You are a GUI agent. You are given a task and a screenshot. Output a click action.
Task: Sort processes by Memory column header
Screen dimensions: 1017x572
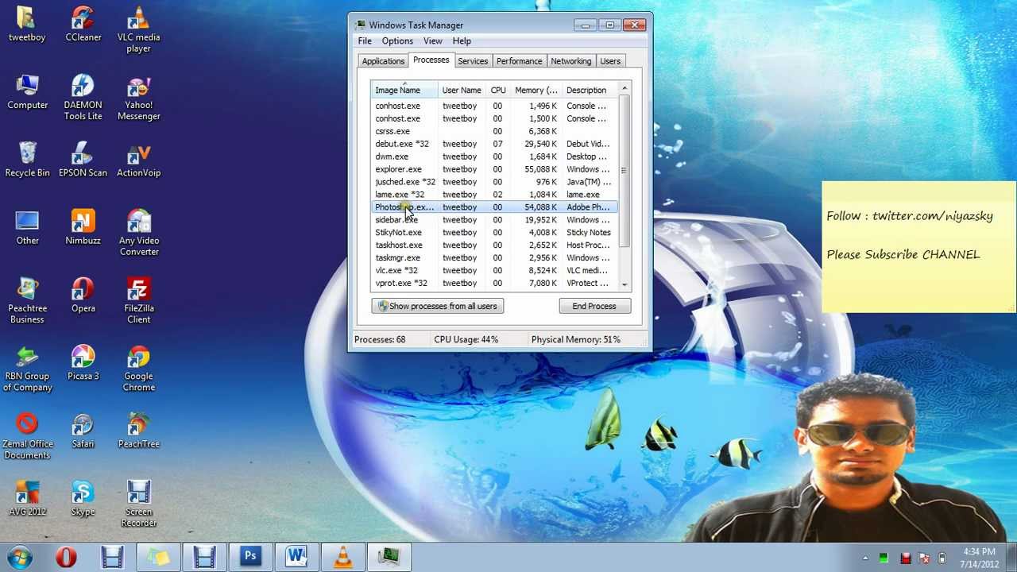(536, 90)
